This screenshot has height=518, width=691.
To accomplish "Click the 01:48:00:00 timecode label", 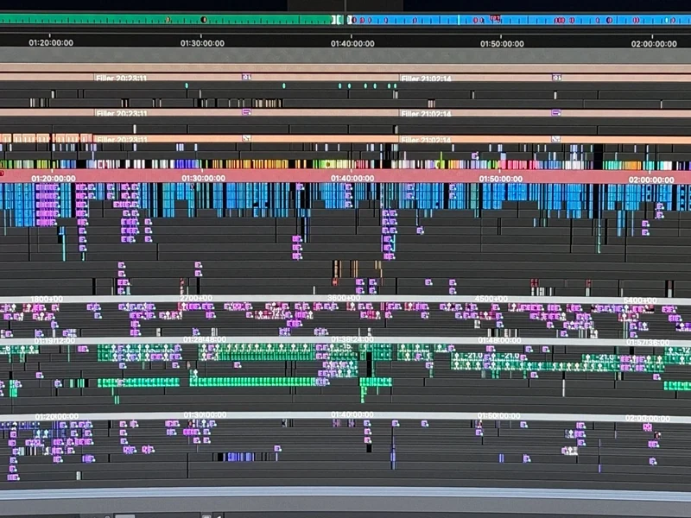I will (500, 340).
